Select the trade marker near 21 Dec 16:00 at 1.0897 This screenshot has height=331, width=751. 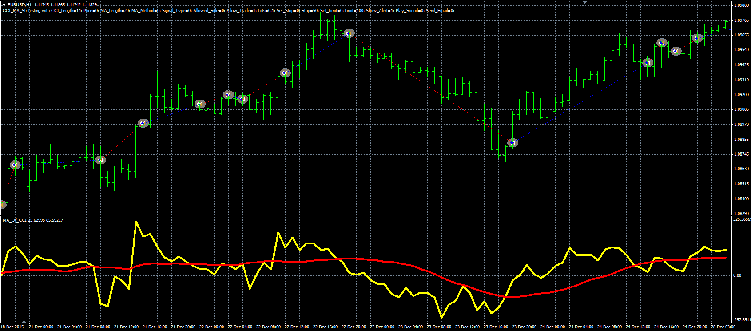pos(143,123)
